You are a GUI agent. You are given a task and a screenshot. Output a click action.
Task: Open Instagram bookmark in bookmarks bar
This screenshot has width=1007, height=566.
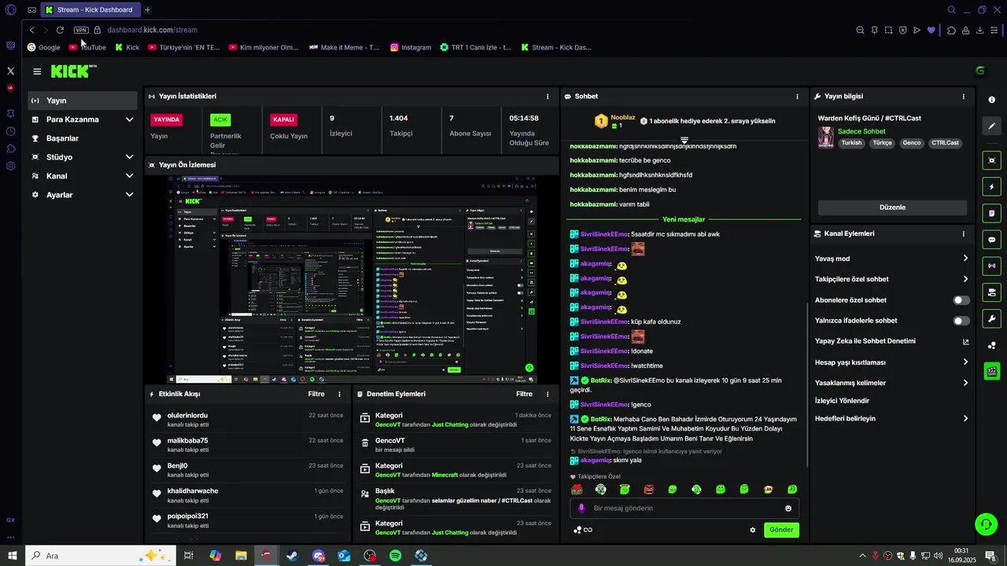coord(411,47)
